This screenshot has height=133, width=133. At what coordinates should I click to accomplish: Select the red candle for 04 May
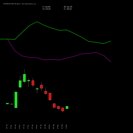pos(46,92)
